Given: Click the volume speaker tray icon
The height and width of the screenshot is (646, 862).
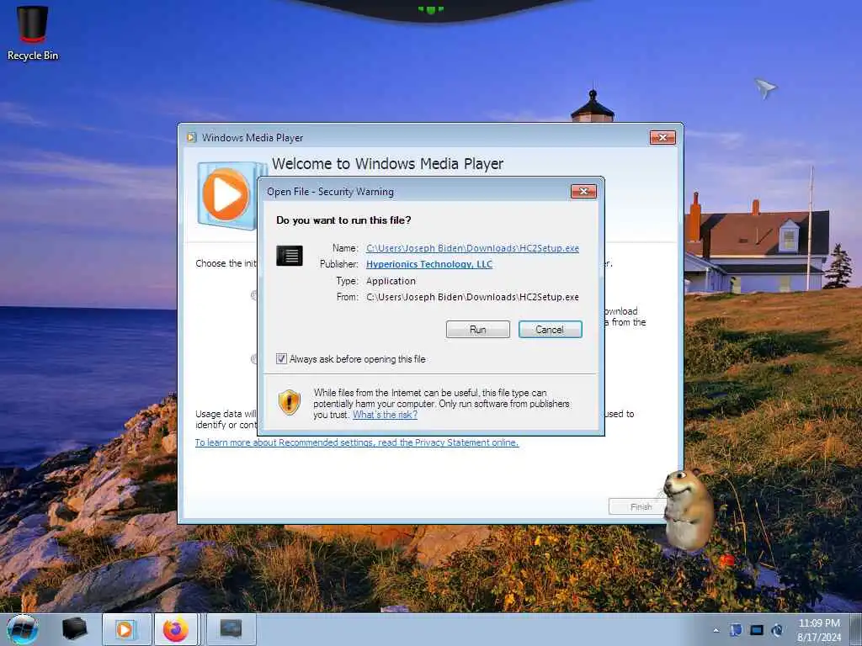Looking at the screenshot, I should 777,630.
